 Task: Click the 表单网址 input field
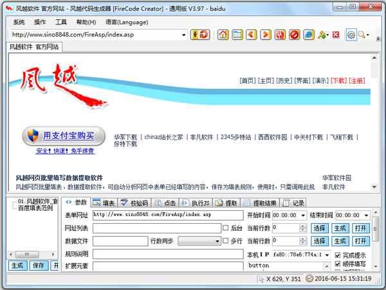click(x=167, y=215)
